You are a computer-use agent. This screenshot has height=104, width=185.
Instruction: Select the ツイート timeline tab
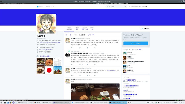tap(69, 35)
